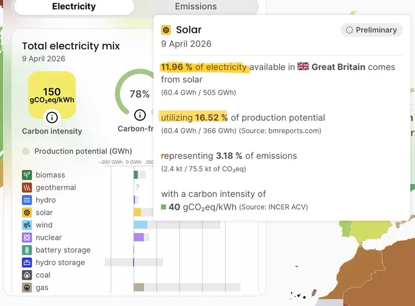This screenshot has height=306, width=415.
Task: Click the biomass leaf icon
Action: [x=27, y=175]
